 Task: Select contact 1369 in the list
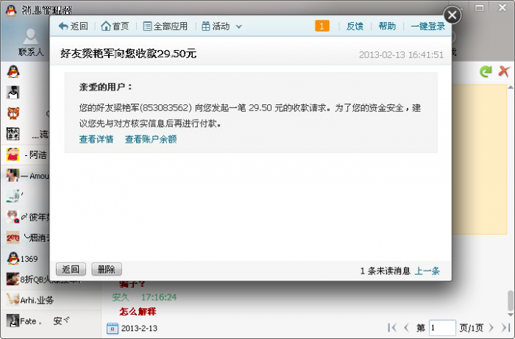[x=25, y=259]
